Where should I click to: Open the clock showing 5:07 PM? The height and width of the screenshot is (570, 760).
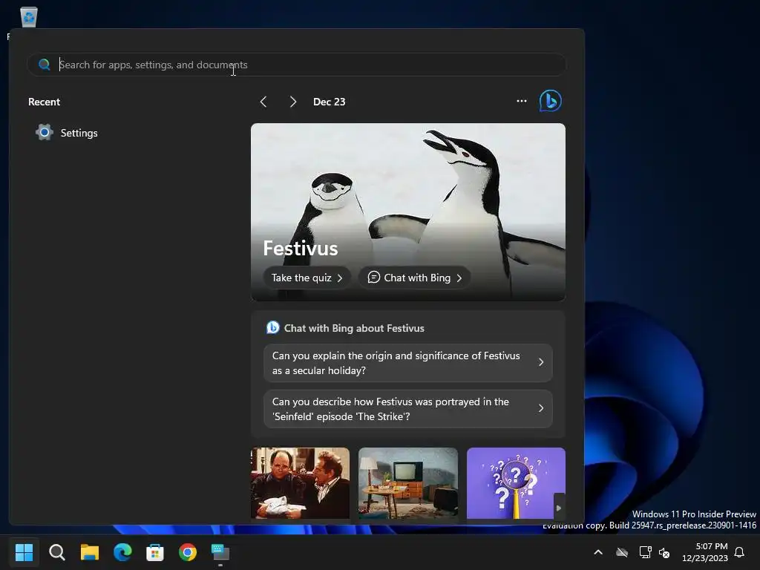pyautogui.click(x=705, y=552)
